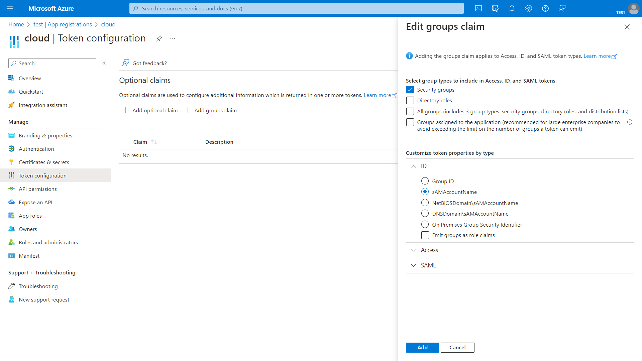Click the help question mark icon

[x=545, y=8]
